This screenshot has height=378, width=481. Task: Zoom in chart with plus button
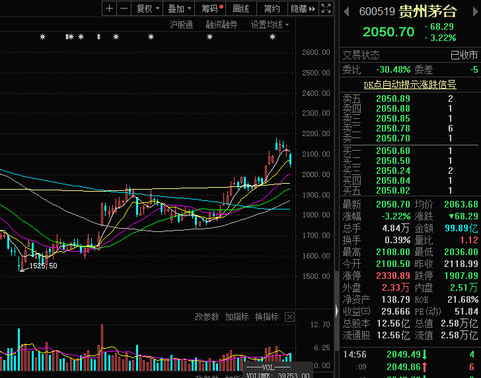click(x=109, y=9)
